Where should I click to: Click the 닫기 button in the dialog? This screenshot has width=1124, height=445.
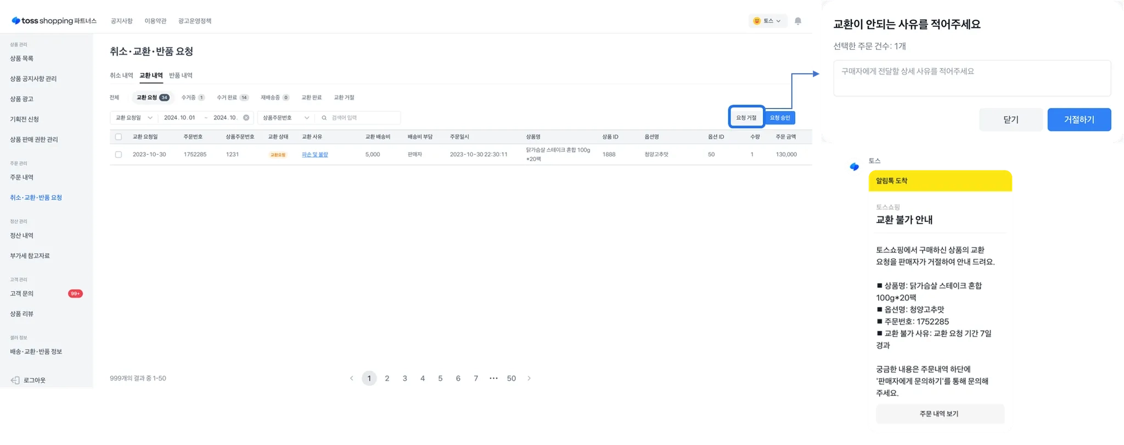pyautogui.click(x=1011, y=119)
